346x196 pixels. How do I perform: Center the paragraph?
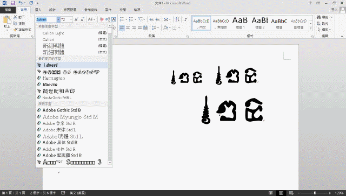128,28
